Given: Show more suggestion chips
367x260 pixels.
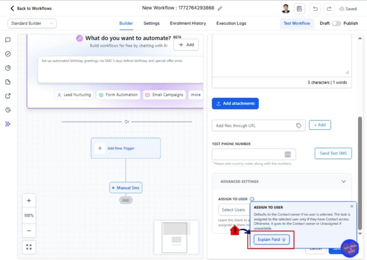Looking at the screenshot, I should [196, 95].
